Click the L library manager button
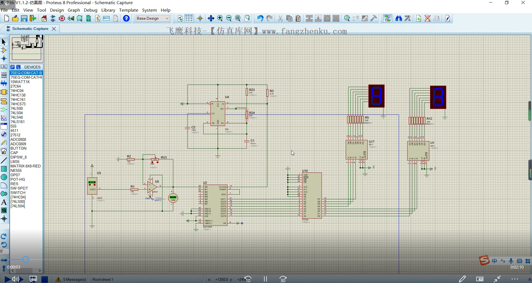532x283 pixels. point(18,67)
